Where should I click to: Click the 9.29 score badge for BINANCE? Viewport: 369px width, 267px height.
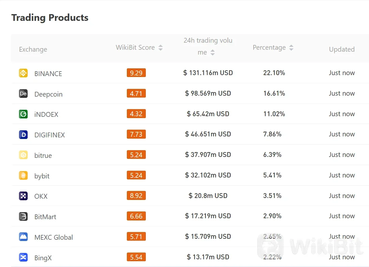(x=136, y=73)
